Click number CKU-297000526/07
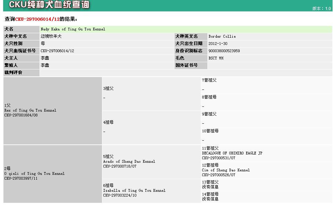 pos(219,175)
